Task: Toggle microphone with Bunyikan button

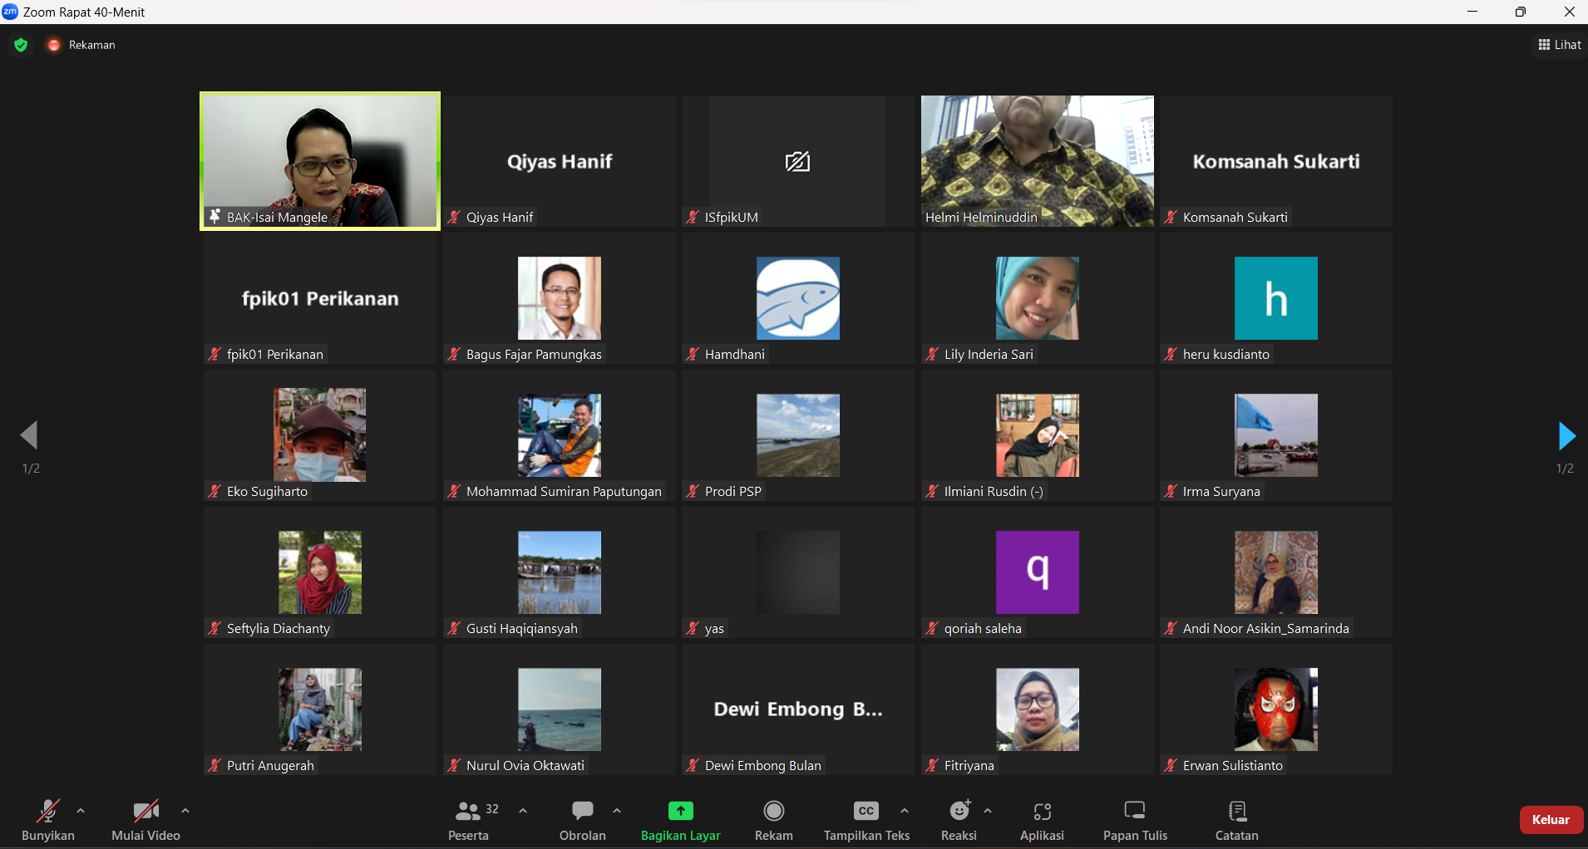Action: [47, 812]
